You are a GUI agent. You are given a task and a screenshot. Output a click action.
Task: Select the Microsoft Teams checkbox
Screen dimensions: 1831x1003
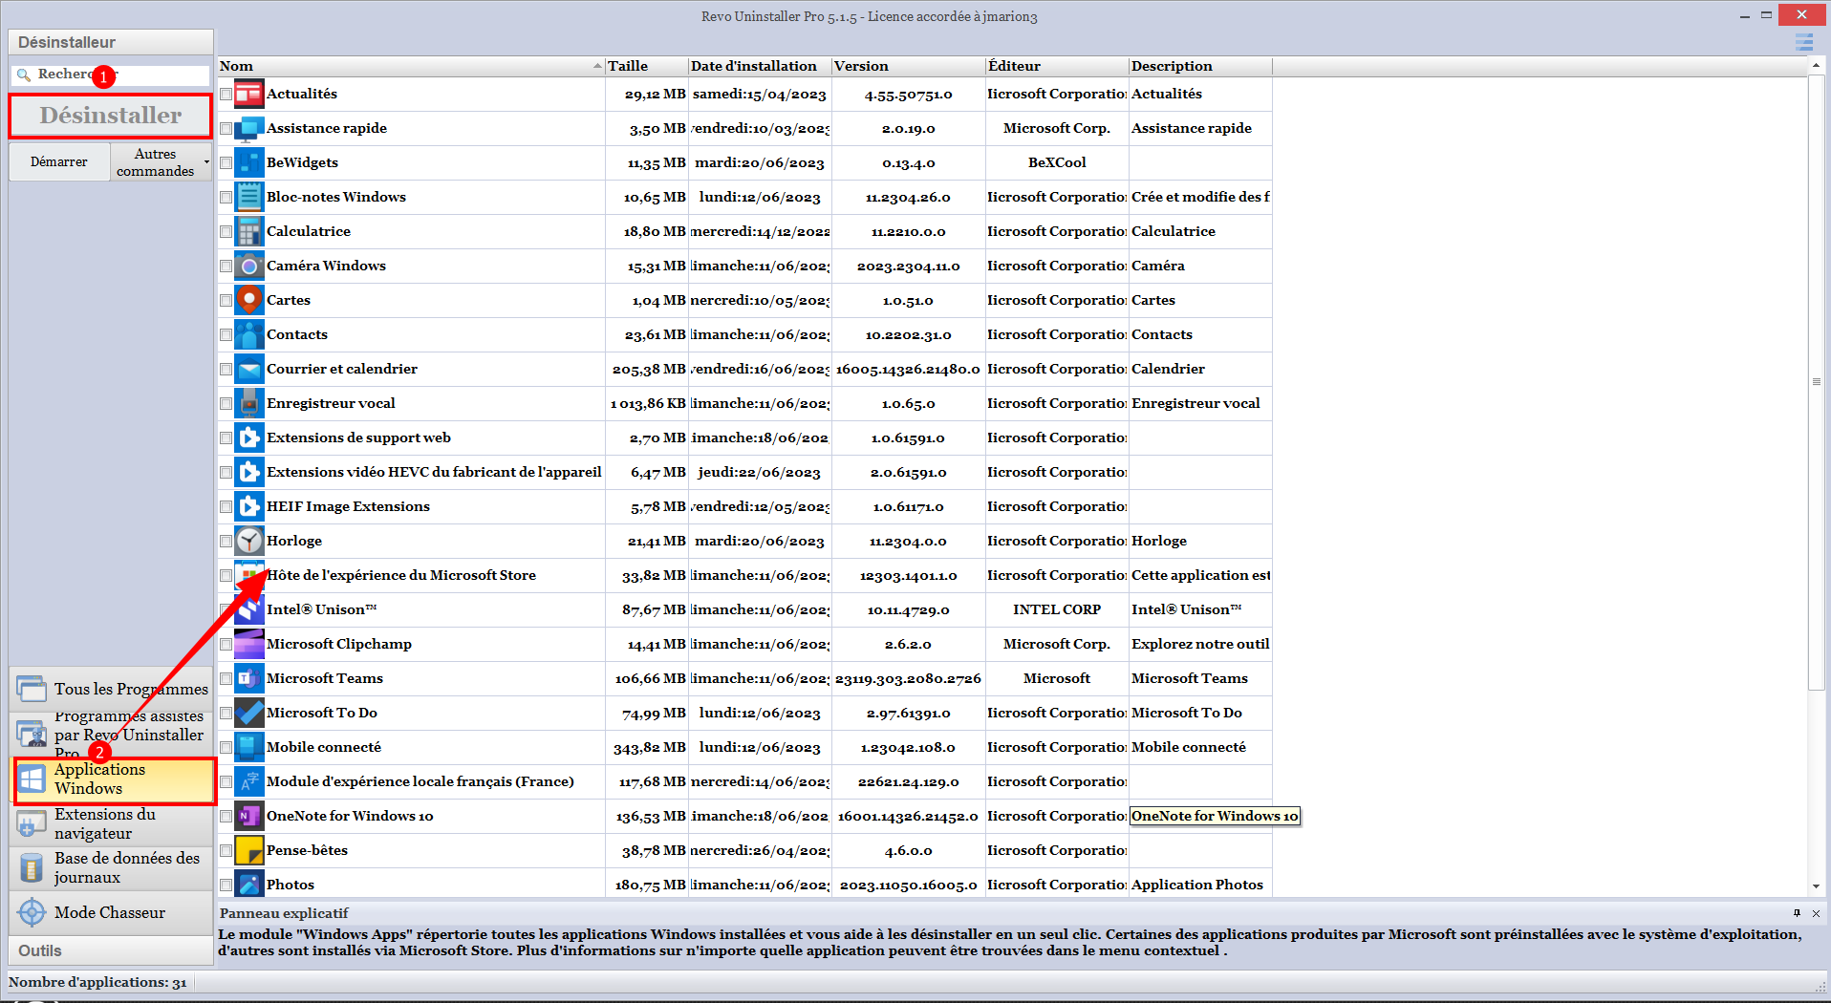226,679
